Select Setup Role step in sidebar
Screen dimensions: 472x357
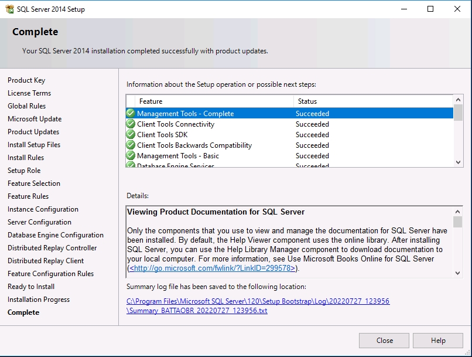click(x=24, y=171)
